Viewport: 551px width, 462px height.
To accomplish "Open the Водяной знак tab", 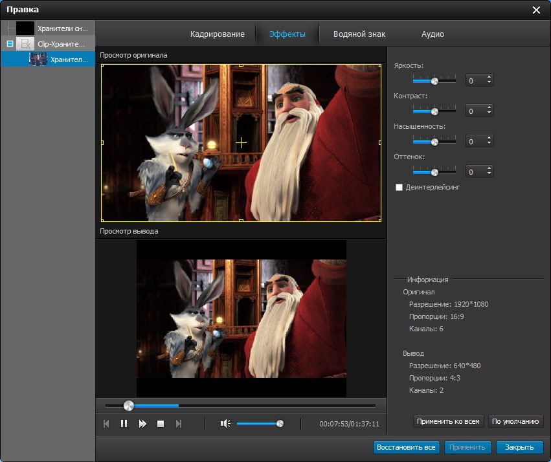I will (x=360, y=34).
